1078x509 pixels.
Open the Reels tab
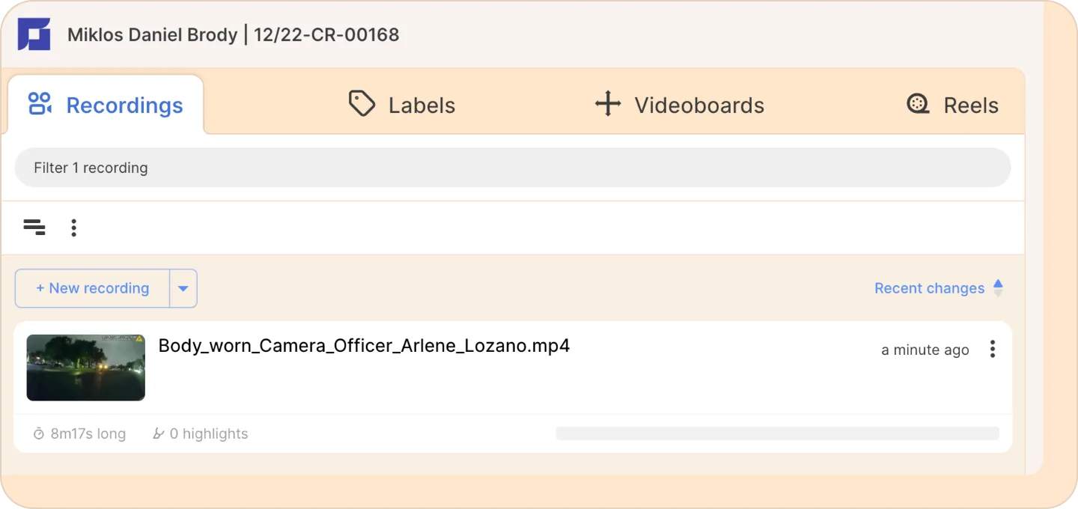[x=952, y=105]
